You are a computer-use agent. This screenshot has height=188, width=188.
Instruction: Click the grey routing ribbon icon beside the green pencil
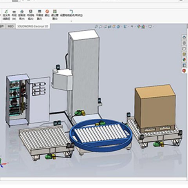[14, 11]
